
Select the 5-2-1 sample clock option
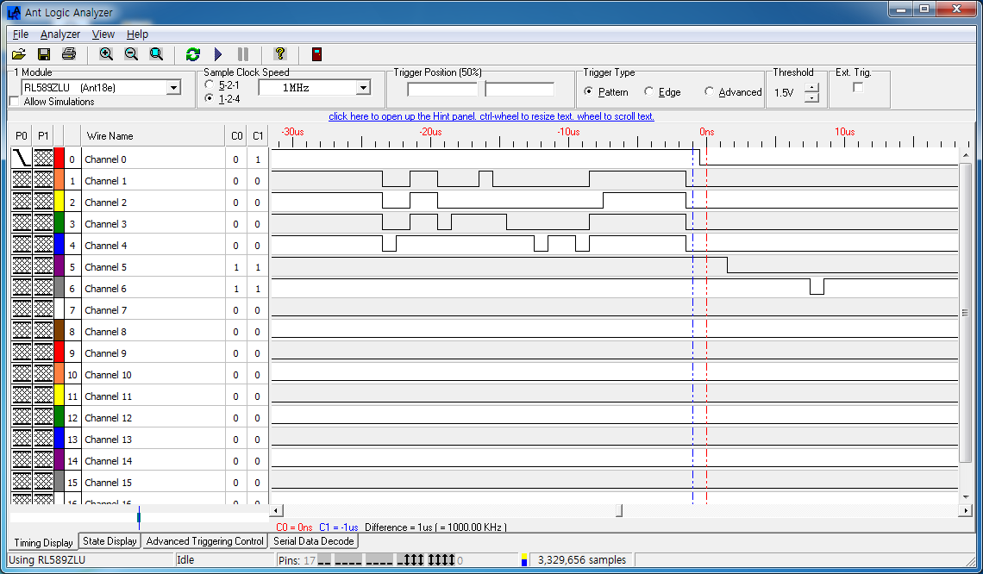pyautogui.click(x=210, y=85)
